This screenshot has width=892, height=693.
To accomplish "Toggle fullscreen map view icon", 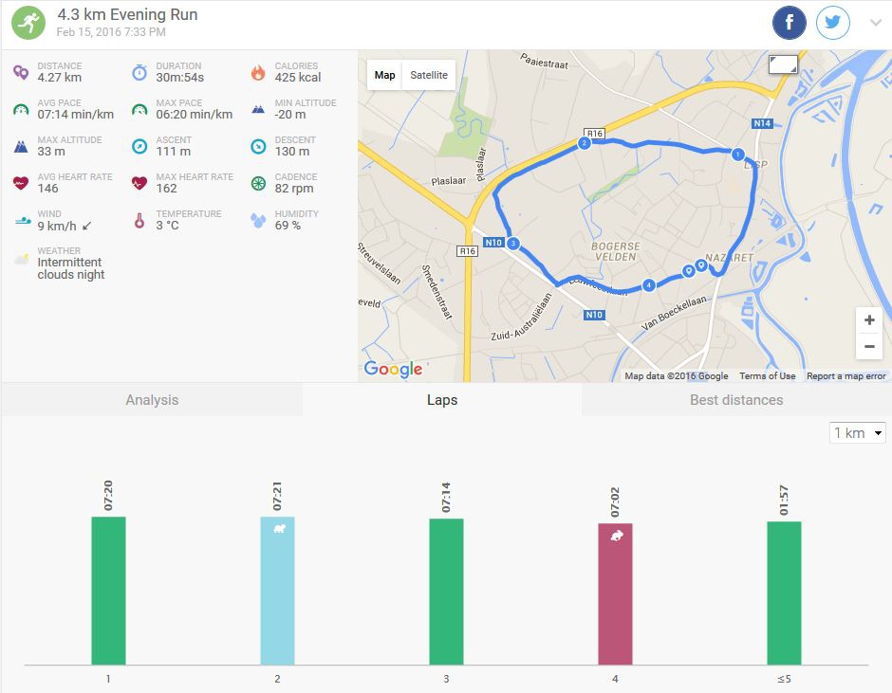I will pyautogui.click(x=783, y=64).
